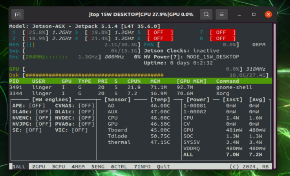Show the 7INFO page tab

pyautogui.click(x=142, y=166)
